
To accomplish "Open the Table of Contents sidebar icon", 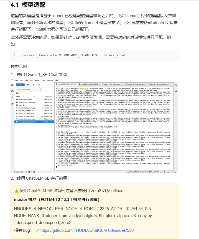I will pos(12,97).
